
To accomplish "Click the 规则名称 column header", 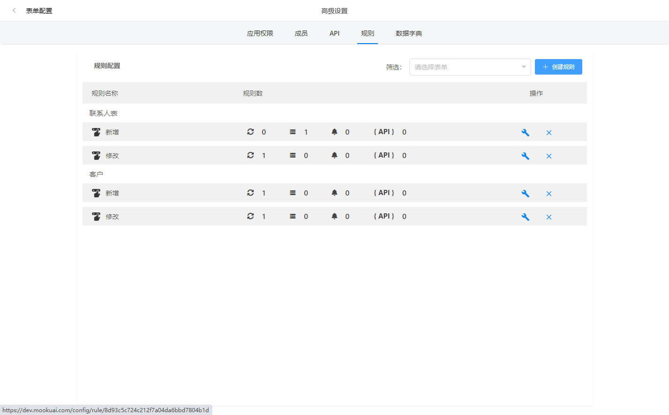I will click(105, 93).
